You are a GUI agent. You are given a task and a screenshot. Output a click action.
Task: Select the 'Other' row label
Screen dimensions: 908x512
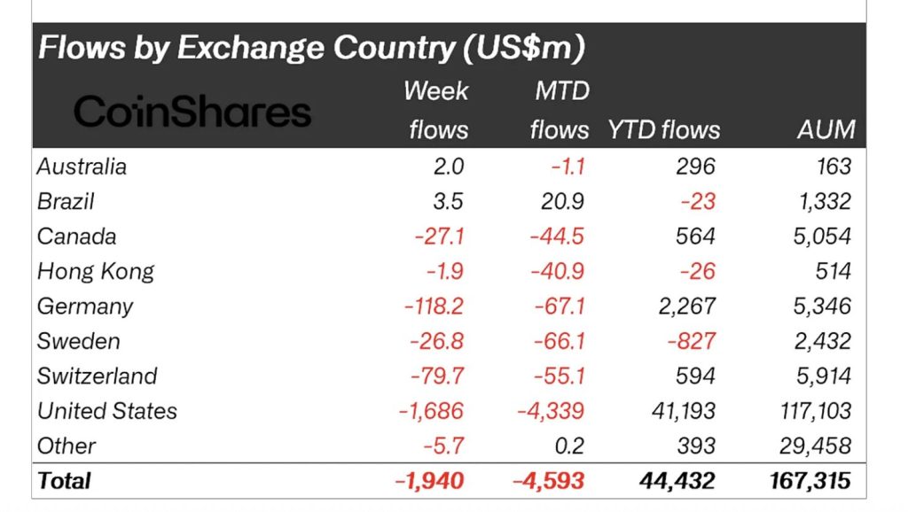pos(67,446)
